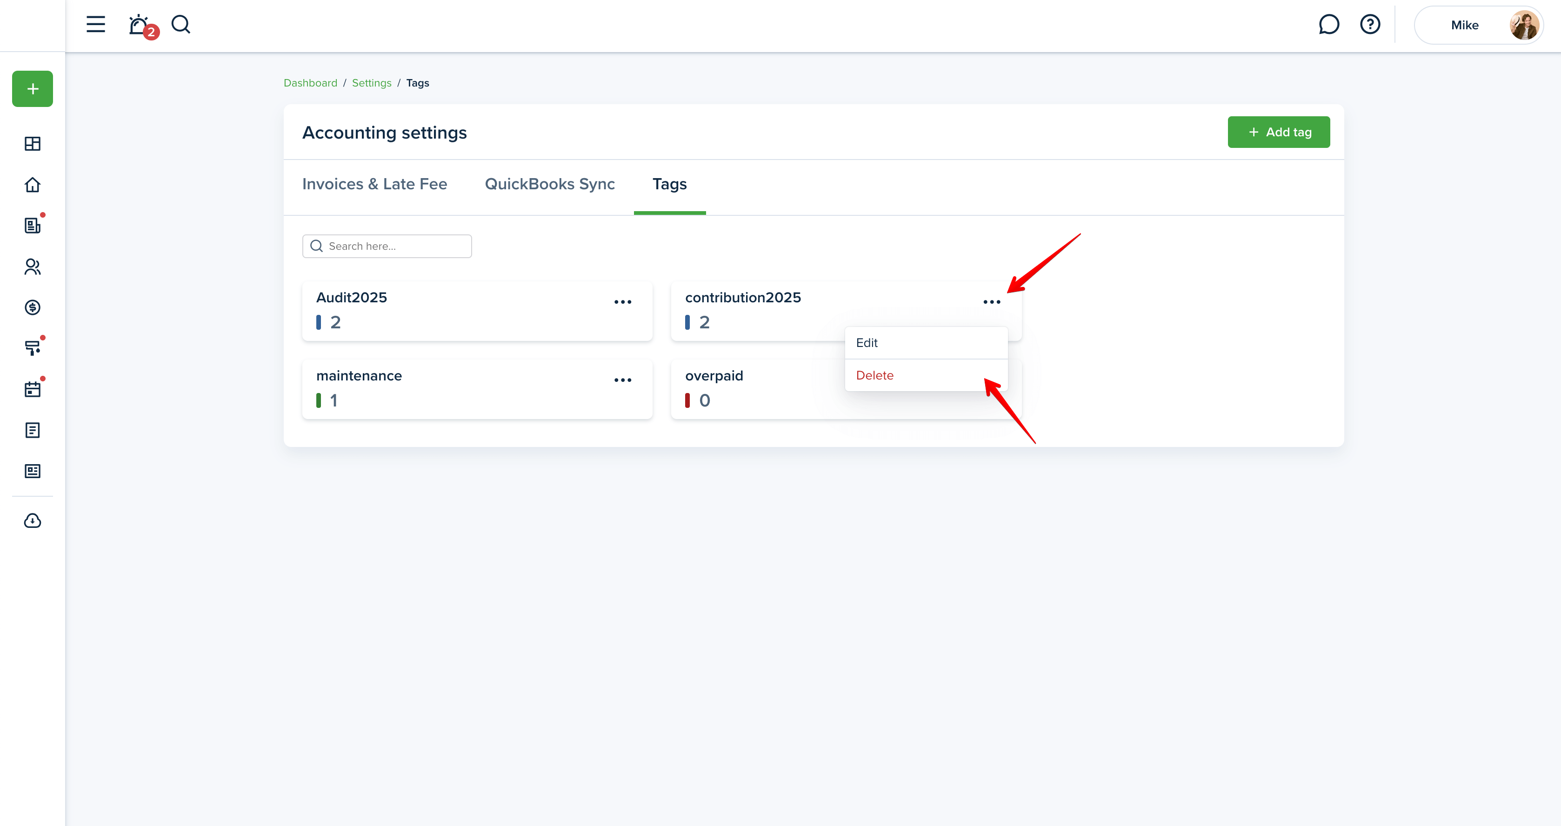Click the count 0 on overpaid tag
This screenshot has height=826, width=1561.
click(704, 400)
